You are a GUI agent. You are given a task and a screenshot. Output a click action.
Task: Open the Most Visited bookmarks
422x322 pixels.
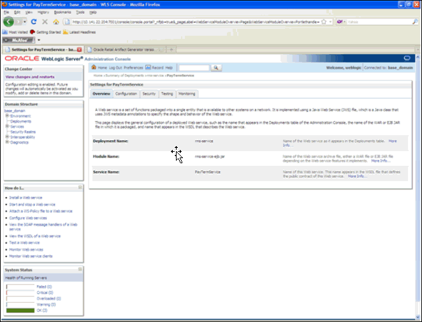(x=15, y=32)
